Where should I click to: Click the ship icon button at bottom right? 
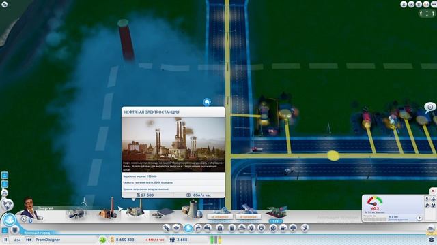pos(431,229)
